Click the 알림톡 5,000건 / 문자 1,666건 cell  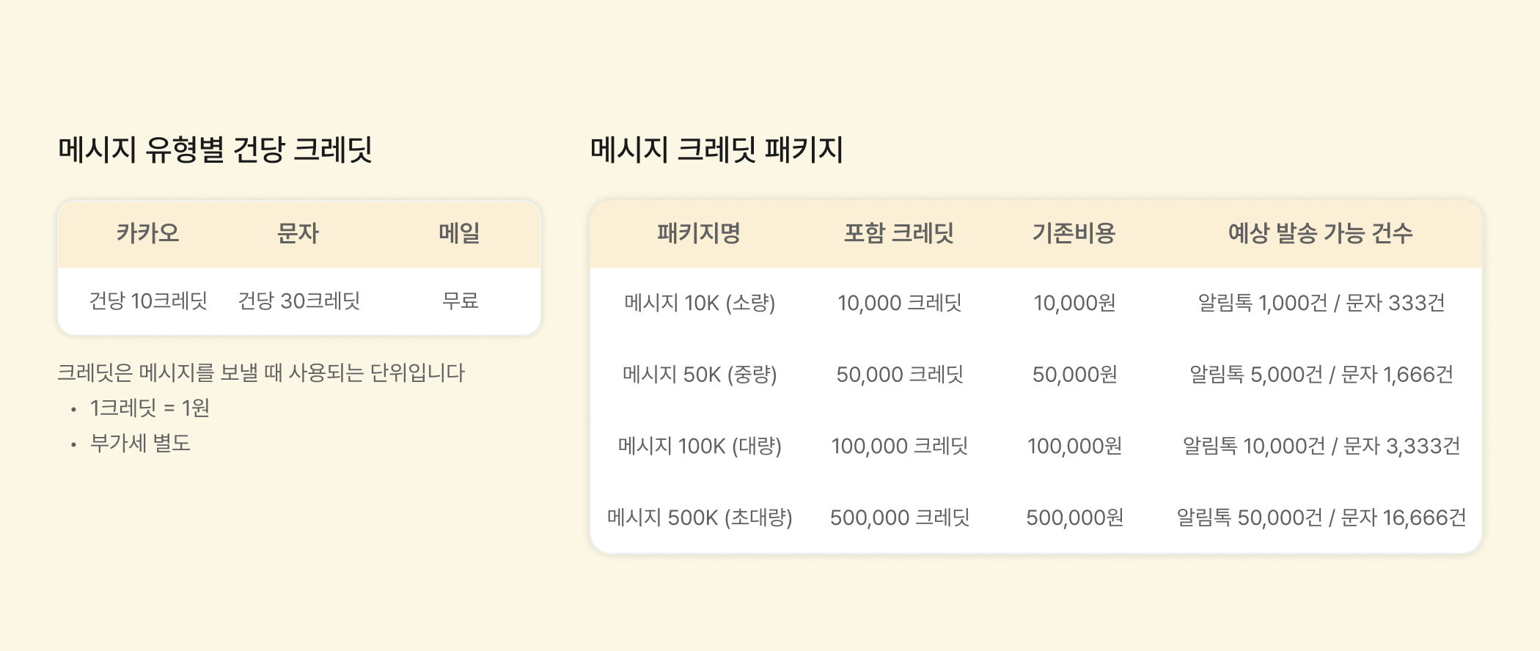[1321, 375]
